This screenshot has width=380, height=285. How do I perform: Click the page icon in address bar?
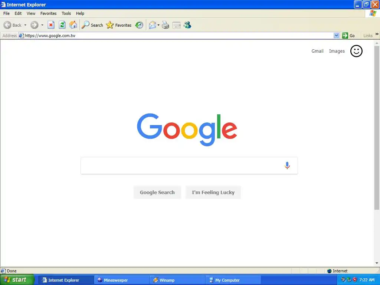coord(21,36)
